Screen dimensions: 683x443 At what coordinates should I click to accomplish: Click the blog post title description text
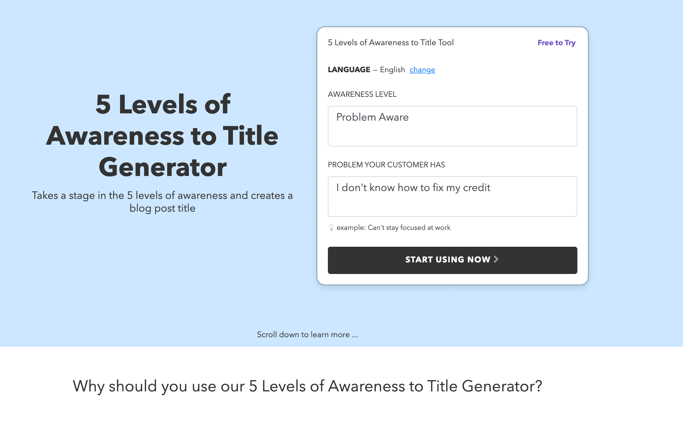point(162,202)
